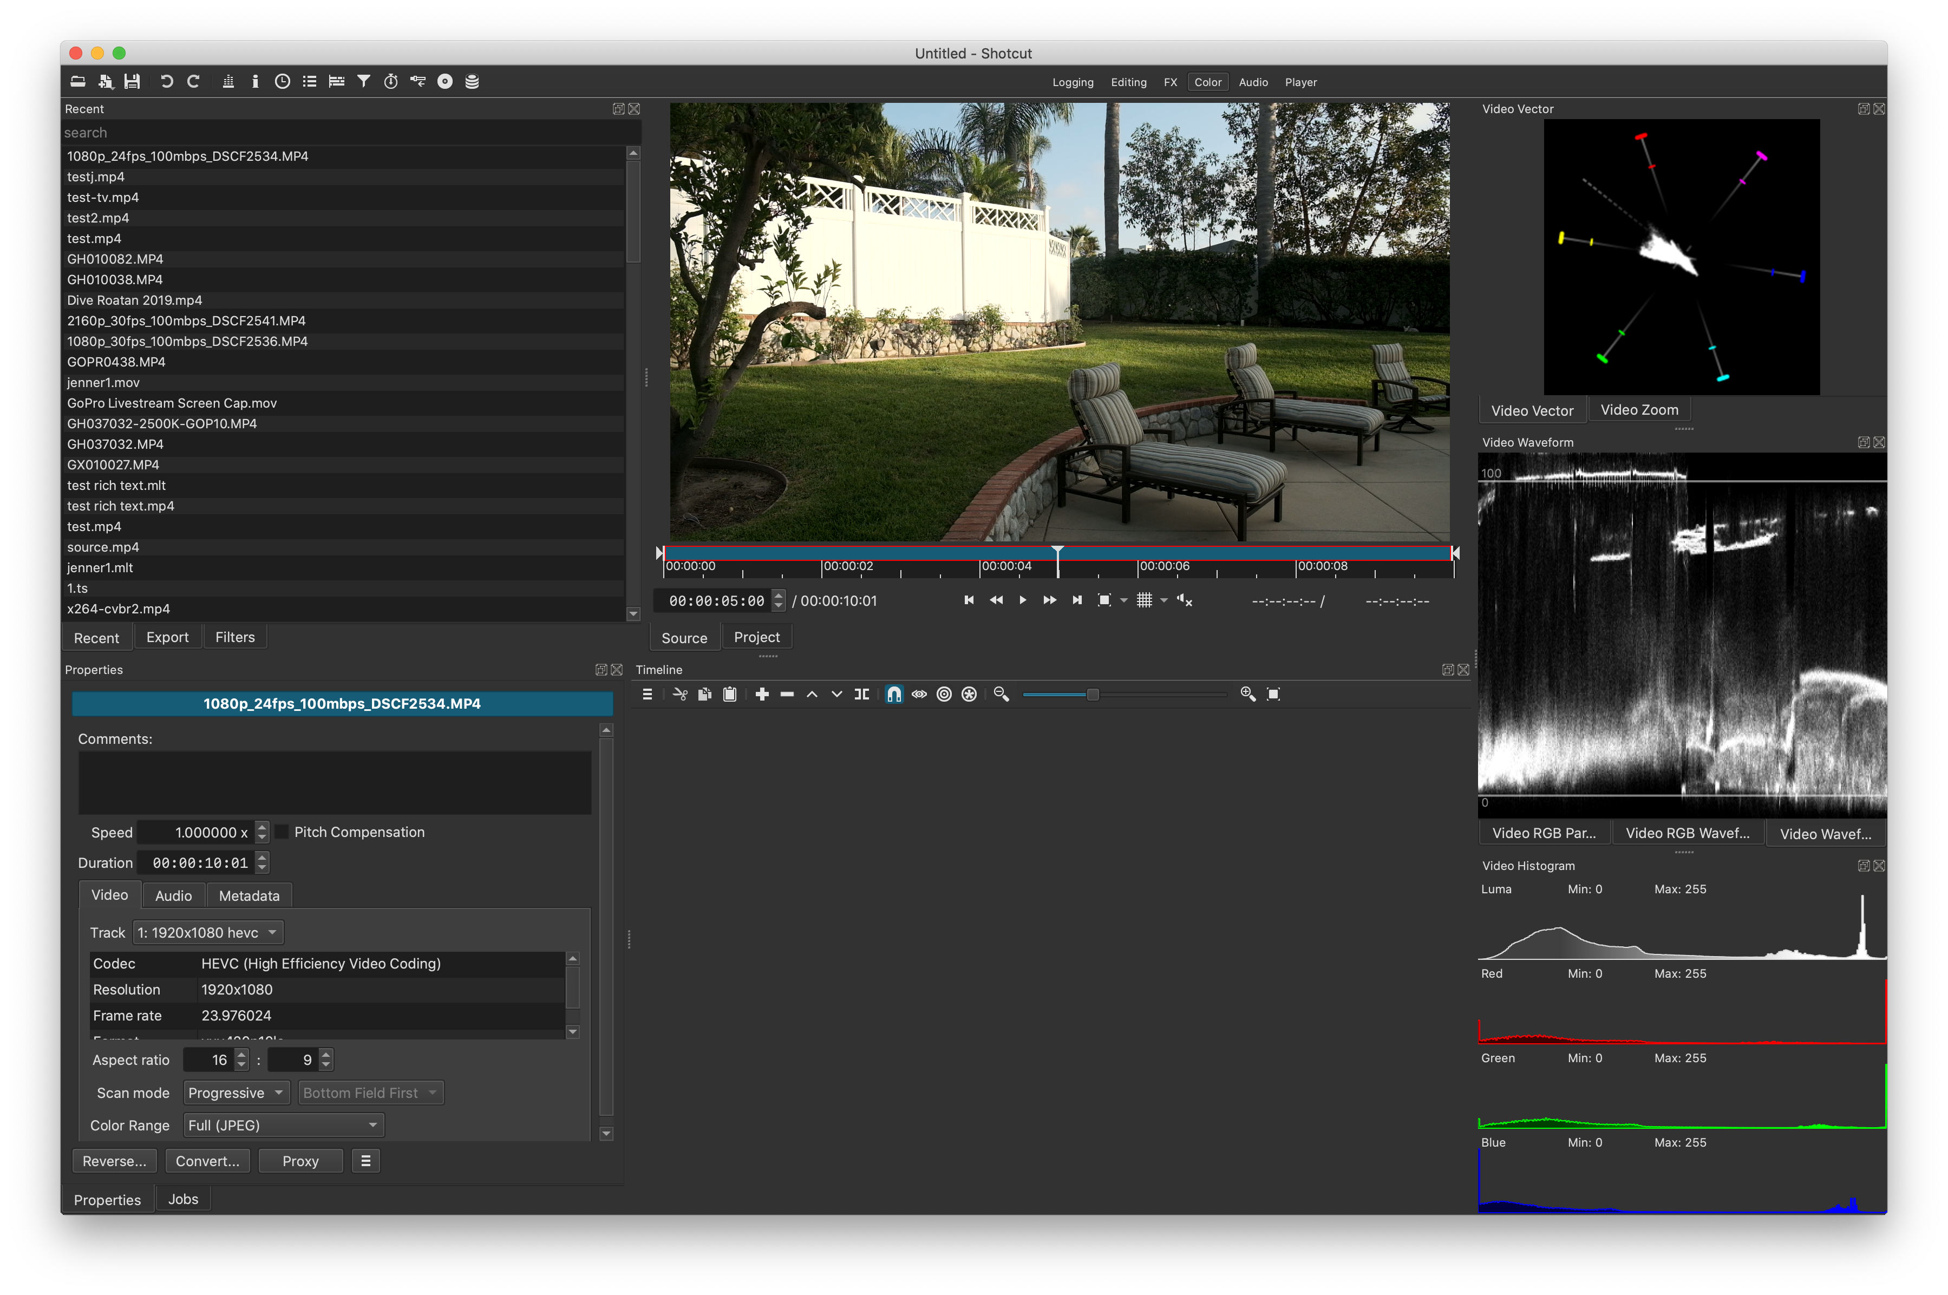This screenshot has width=1948, height=1295.
Task: Paste from clipboard in the Timeline toolbar
Action: 729,695
